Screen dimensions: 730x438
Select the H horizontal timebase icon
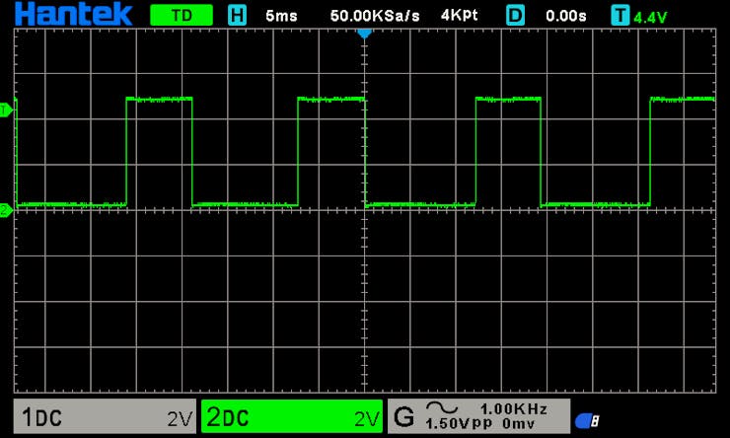(237, 16)
